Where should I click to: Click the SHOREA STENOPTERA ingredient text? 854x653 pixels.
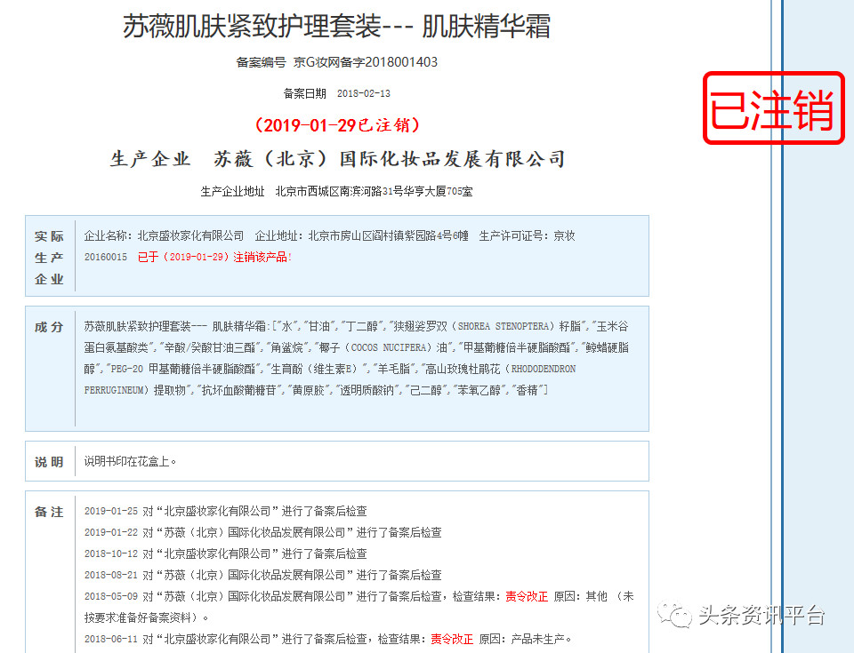[x=505, y=326]
